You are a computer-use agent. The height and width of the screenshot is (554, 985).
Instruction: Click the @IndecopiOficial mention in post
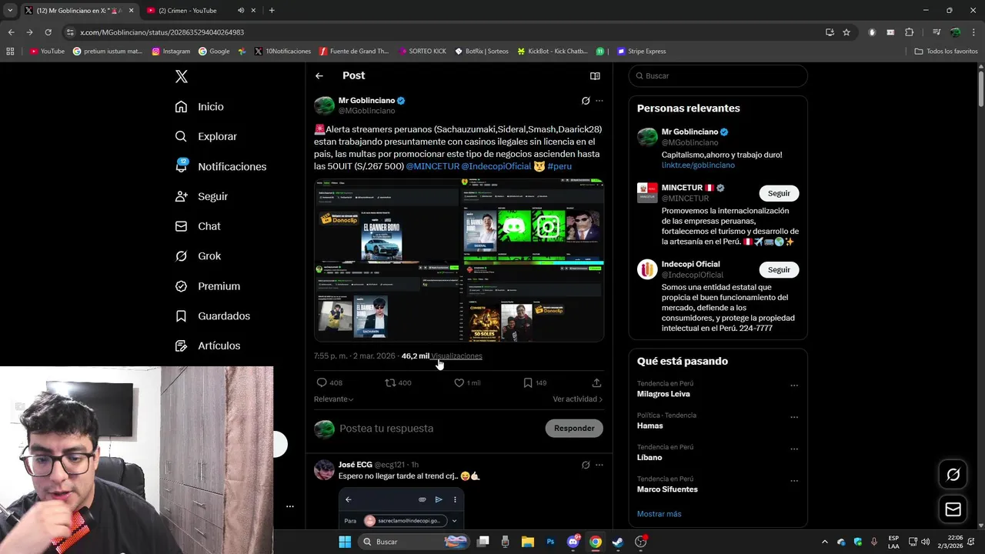click(x=496, y=166)
